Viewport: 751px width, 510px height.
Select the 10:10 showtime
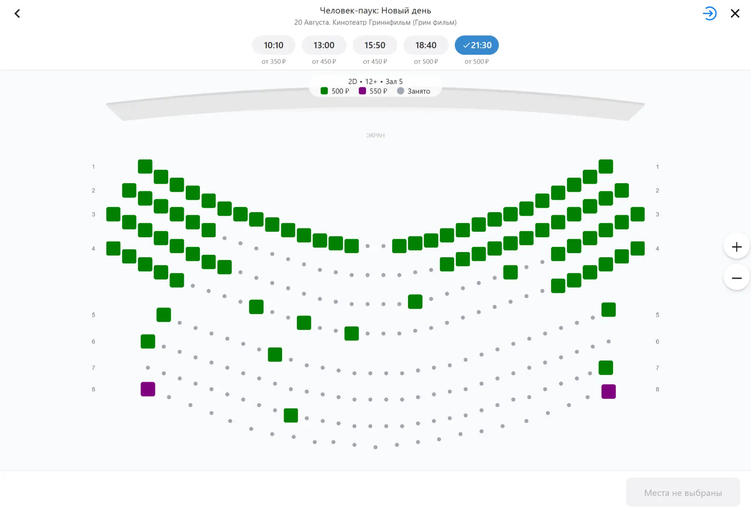point(273,45)
